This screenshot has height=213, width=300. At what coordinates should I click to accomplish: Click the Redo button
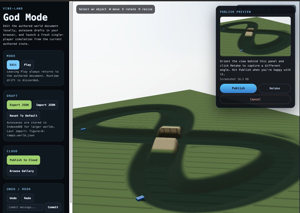[x=27, y=198]
